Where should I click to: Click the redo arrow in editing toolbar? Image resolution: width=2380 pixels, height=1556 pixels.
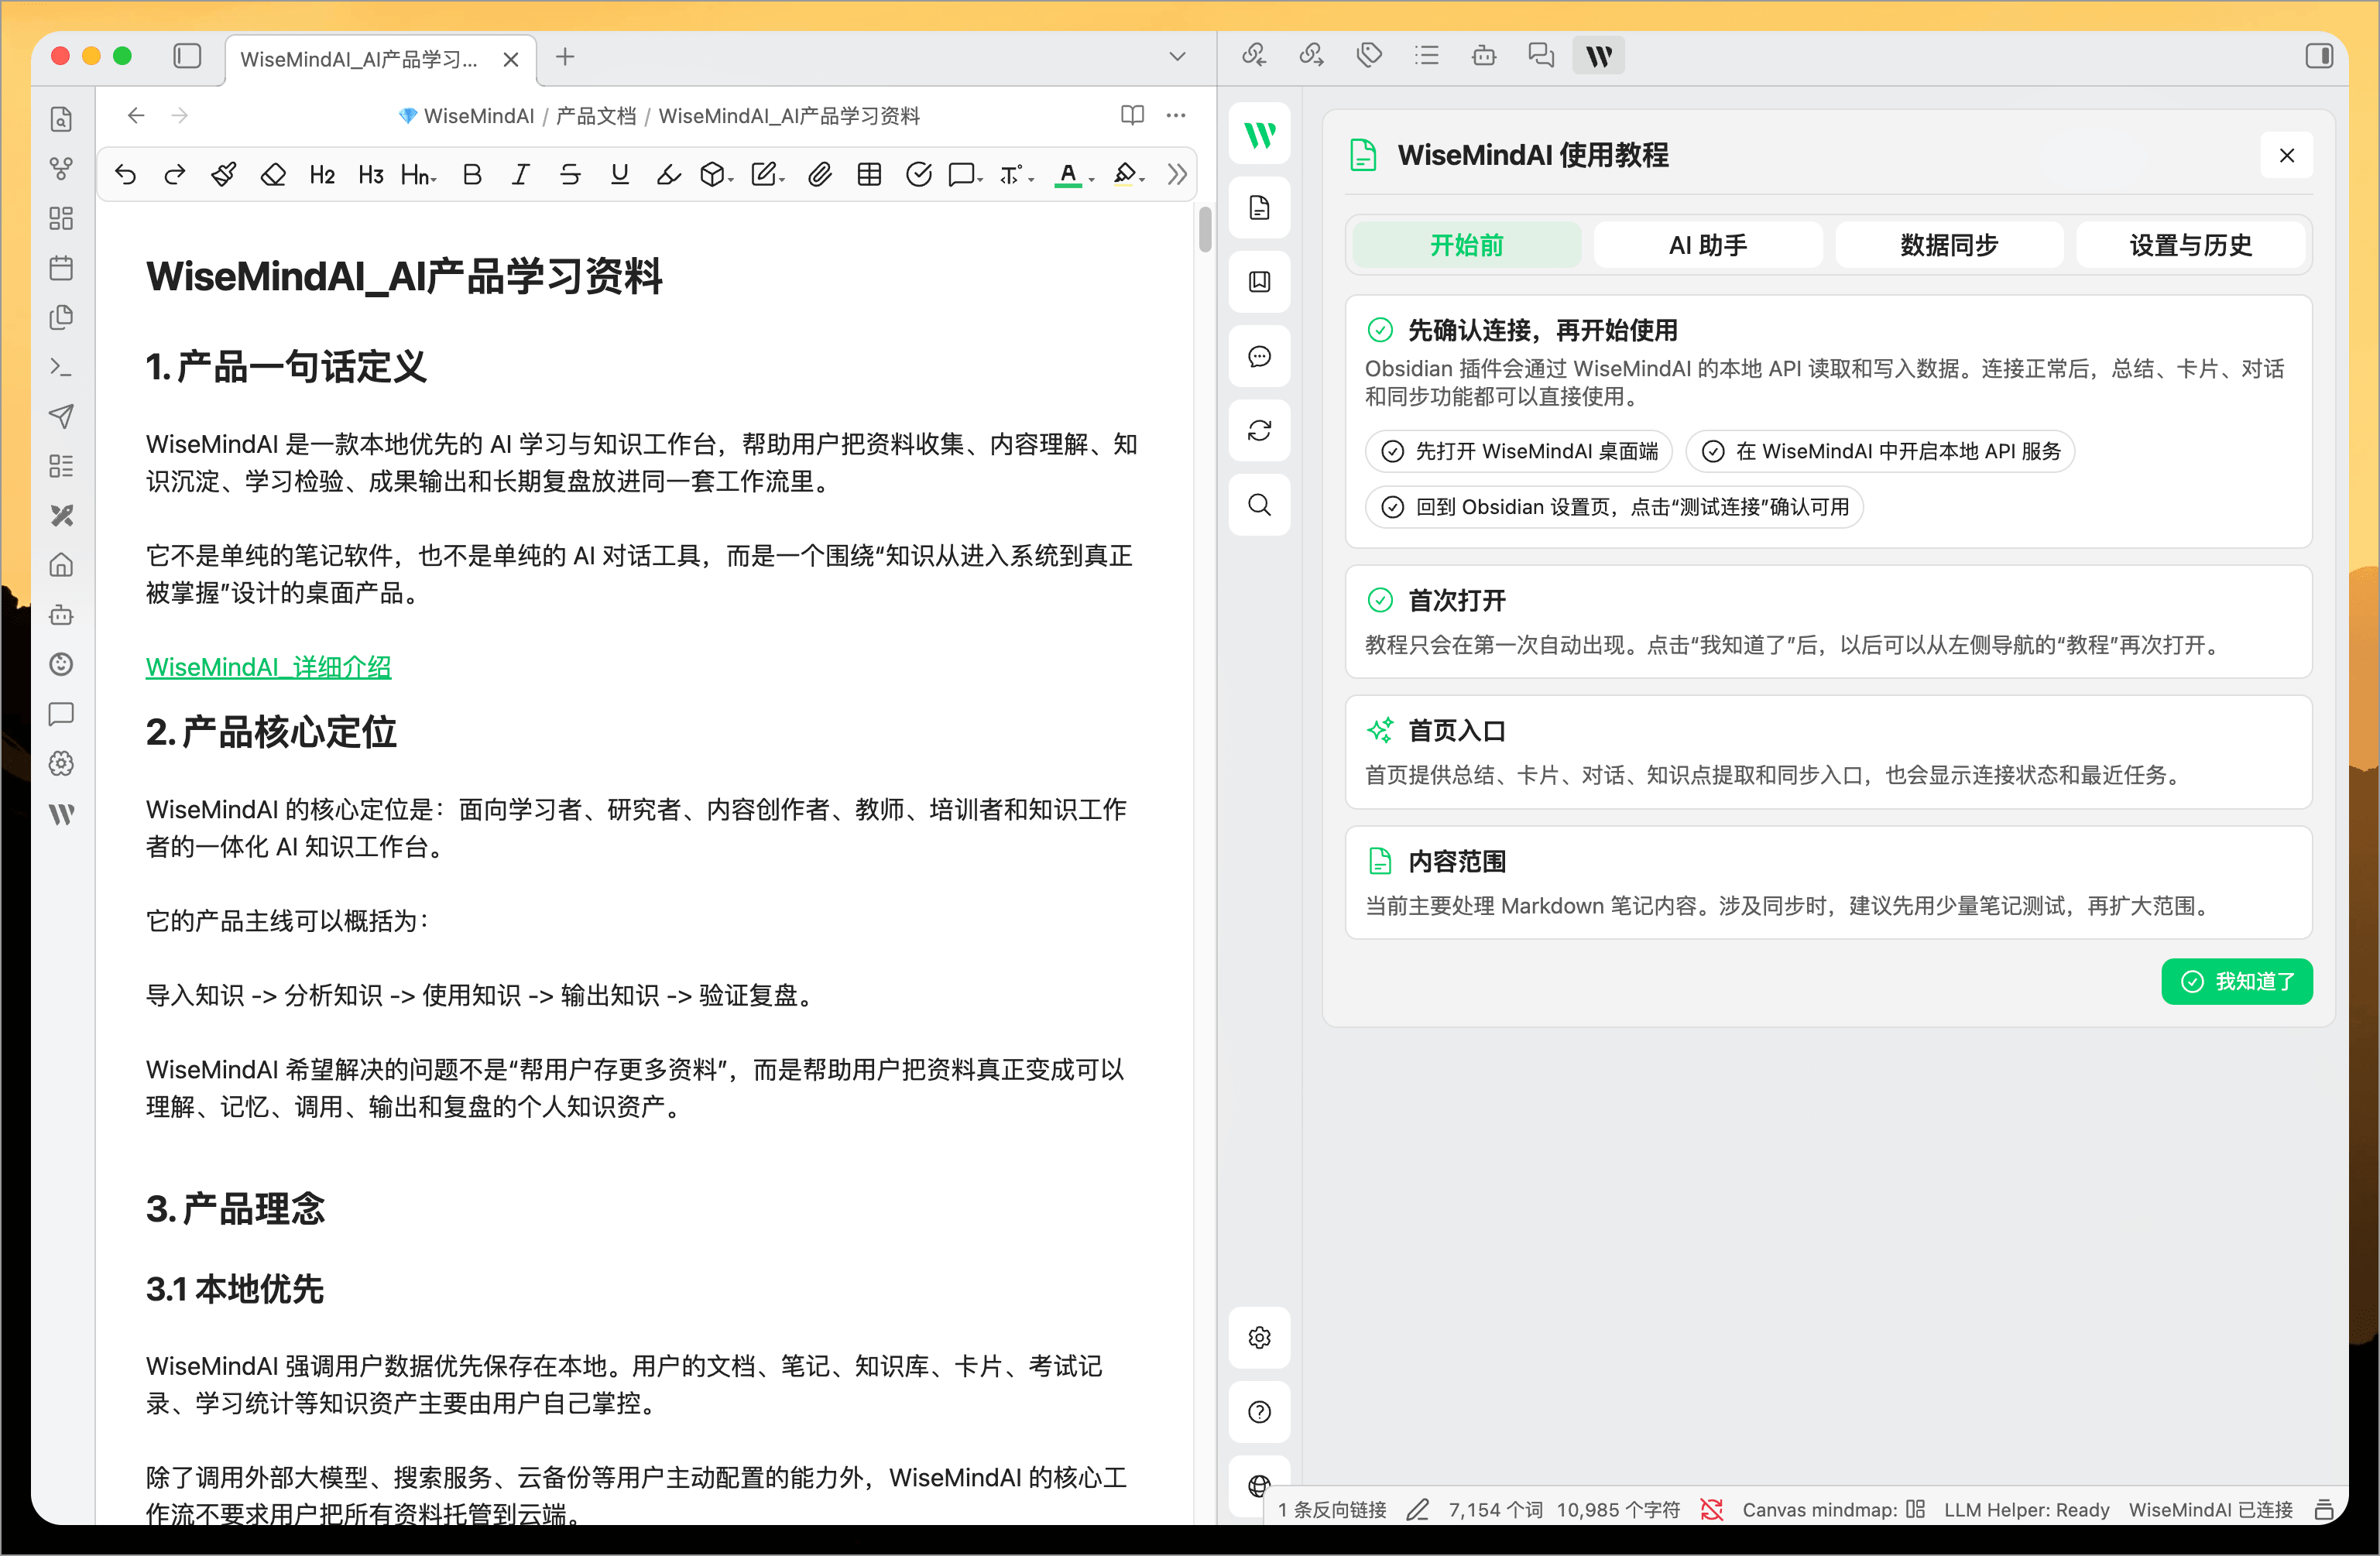175,175
